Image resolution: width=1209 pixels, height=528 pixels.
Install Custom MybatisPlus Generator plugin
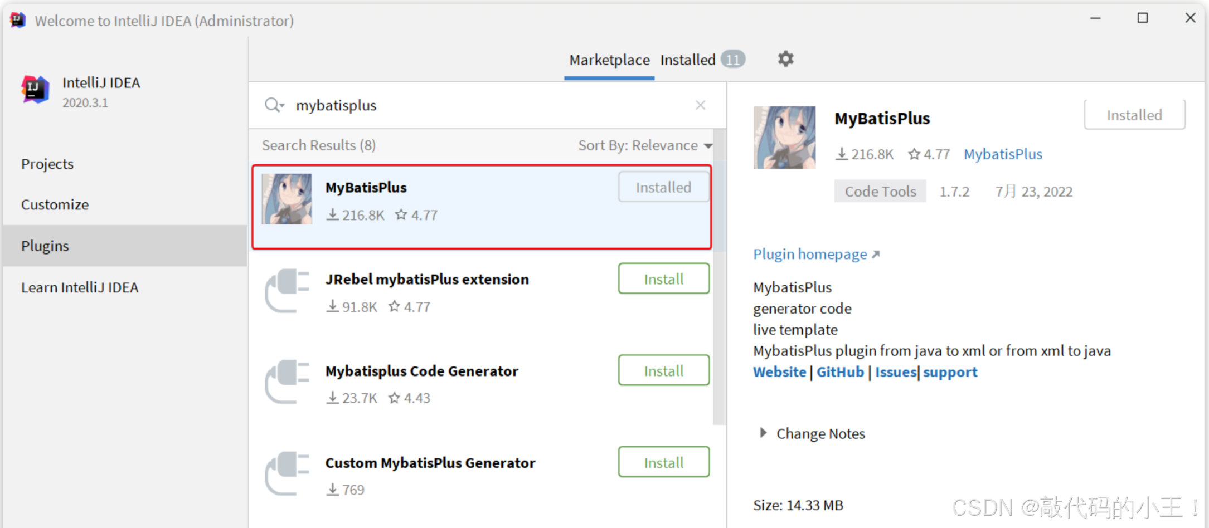(664, 462)
